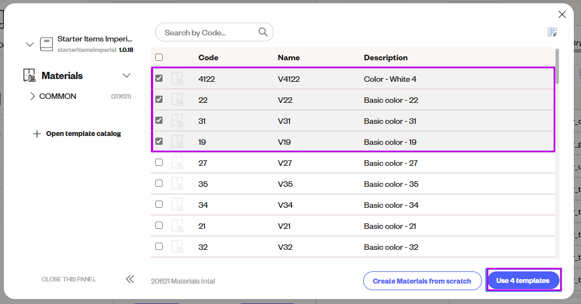Image resolution: width=581 pixels, height=304 pixels.
Task: Click the code 19 cell
Action: 202,142
